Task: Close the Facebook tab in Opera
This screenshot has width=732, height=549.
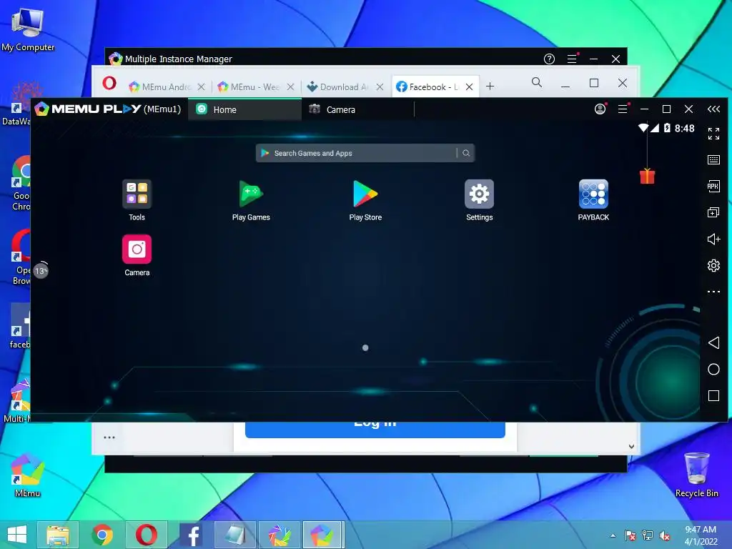Action: click(x=469, y=86)
